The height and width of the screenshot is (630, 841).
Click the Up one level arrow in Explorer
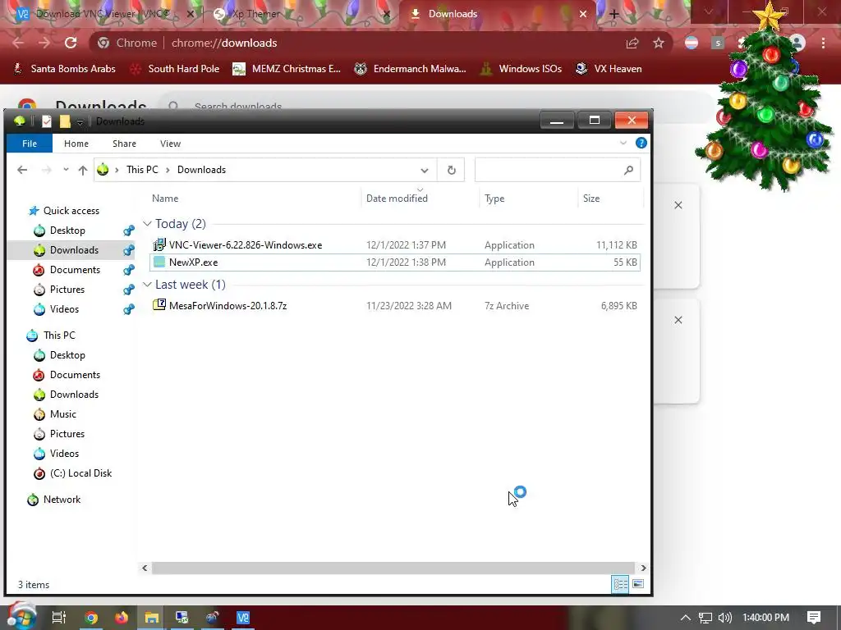[x=83, y=170]
